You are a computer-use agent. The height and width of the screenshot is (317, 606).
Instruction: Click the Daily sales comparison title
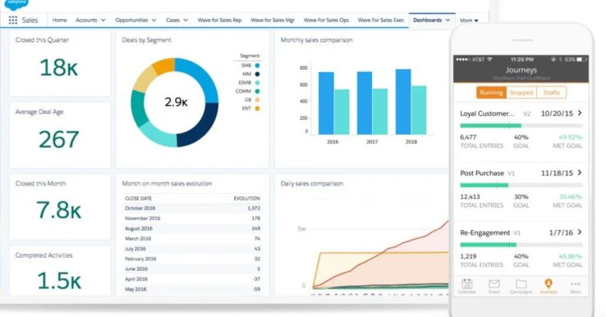312,184
